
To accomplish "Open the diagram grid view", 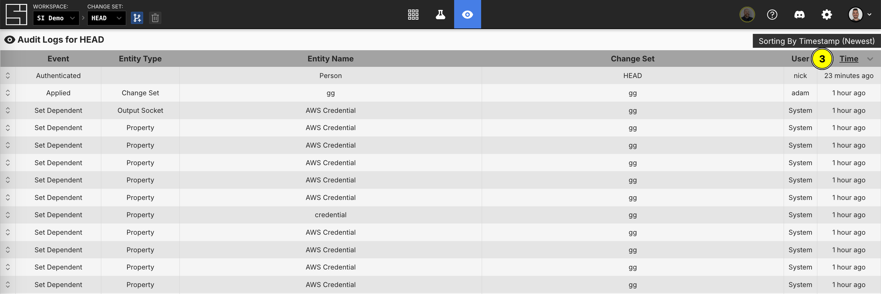I will click(x=413, y=14).
